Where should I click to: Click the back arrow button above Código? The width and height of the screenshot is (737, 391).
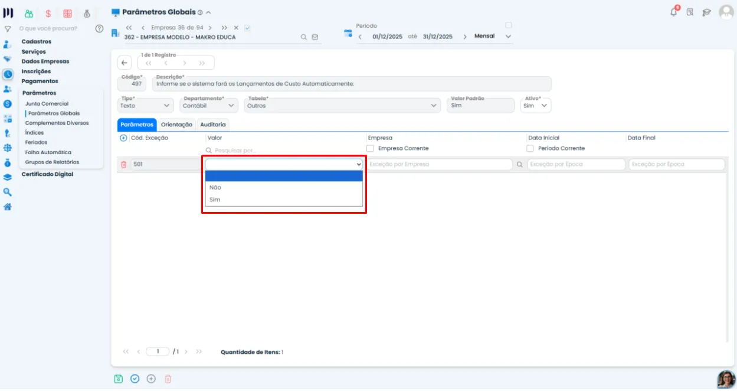pos(125,63)
